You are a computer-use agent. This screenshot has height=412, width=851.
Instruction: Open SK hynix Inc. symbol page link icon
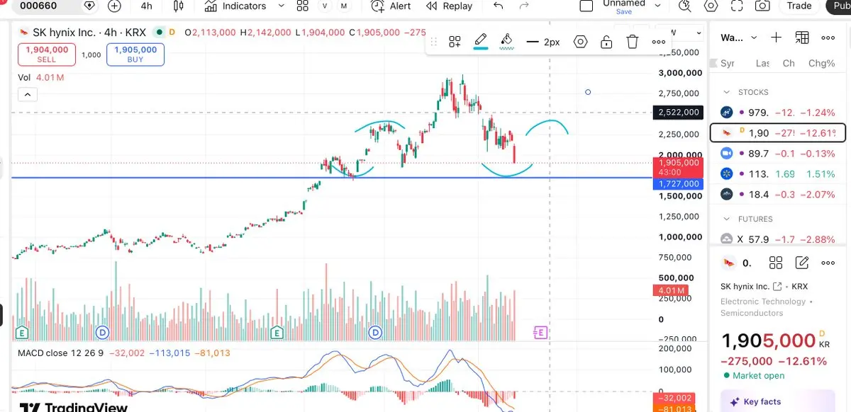(777, 287)
